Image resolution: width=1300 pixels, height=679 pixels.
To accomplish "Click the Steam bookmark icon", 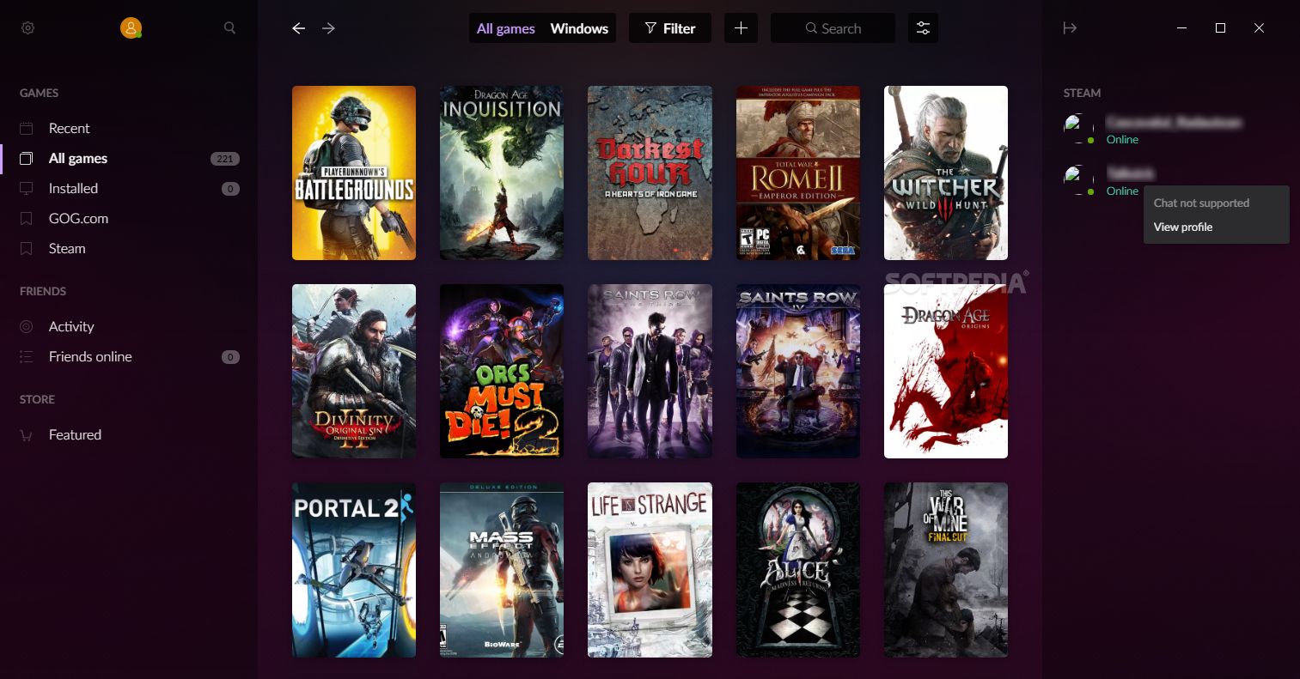I will [x=27, y=248].
